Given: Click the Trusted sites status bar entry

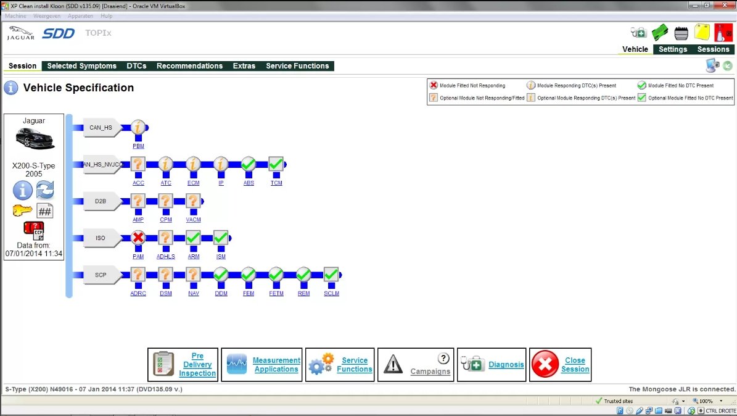Looking at the screenshot, I should coord(614,401).
